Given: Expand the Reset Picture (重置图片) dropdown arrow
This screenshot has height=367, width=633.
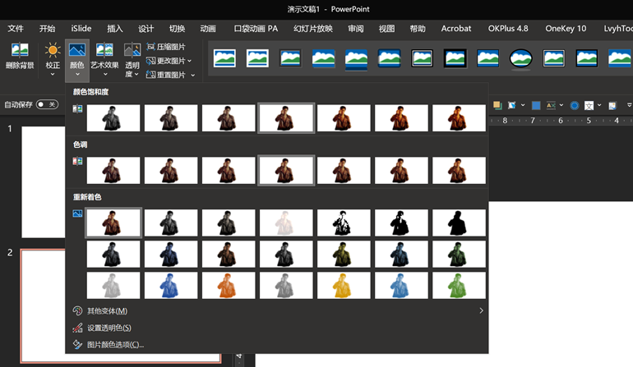Looking at the screenshot, I should pos(193,75).
